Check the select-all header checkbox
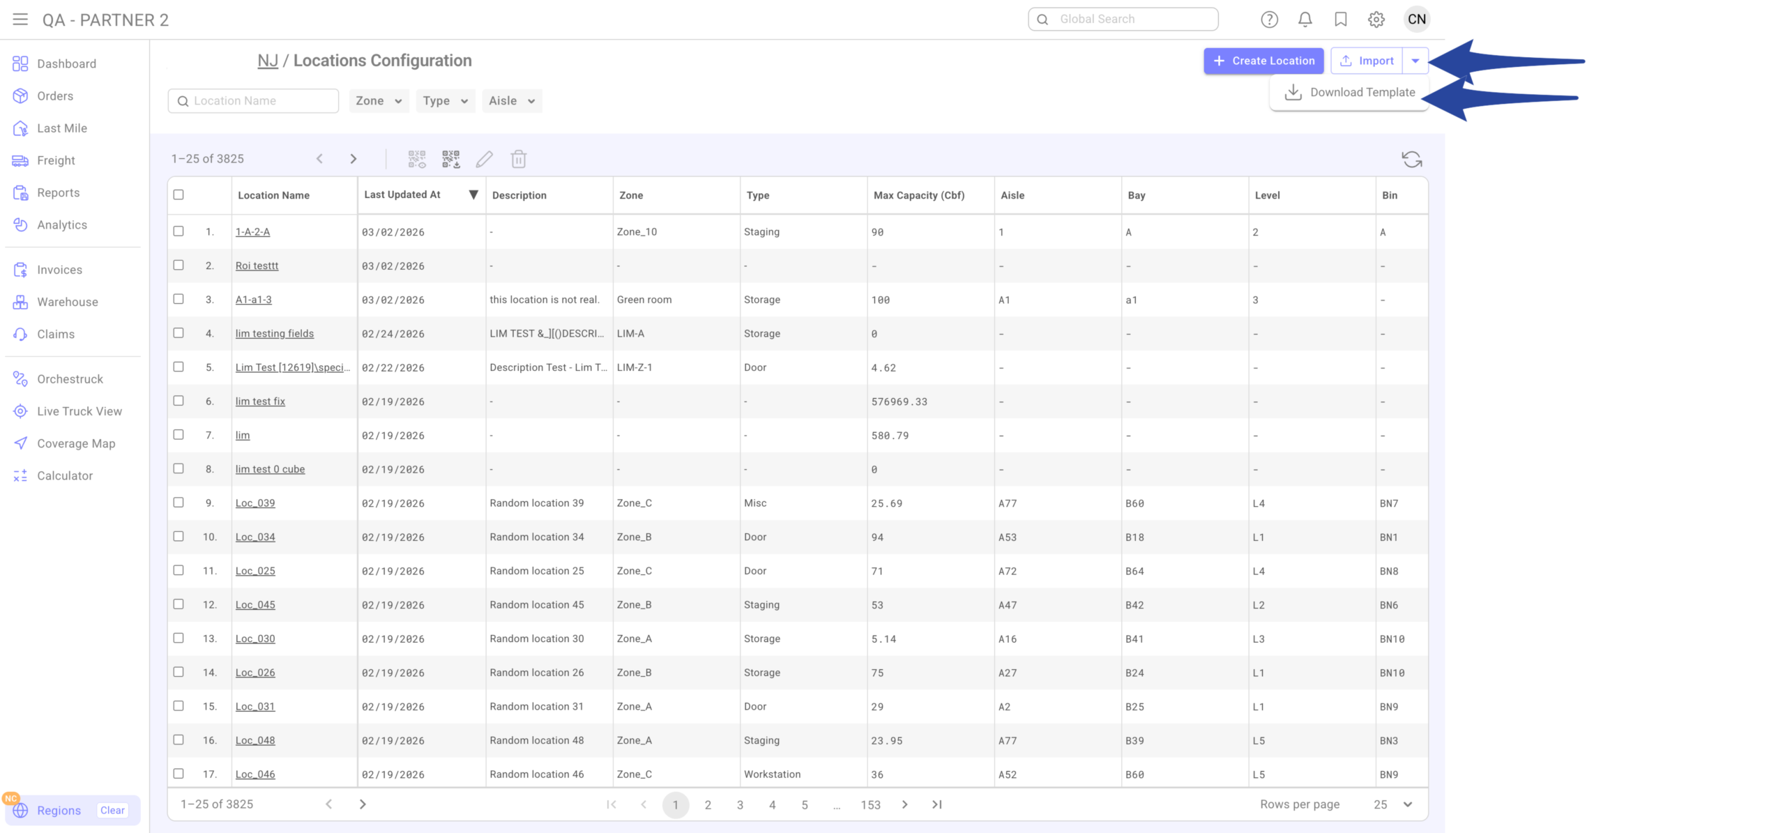Image resolution: width=1785 pixels, height=833 pixels. 178,194
